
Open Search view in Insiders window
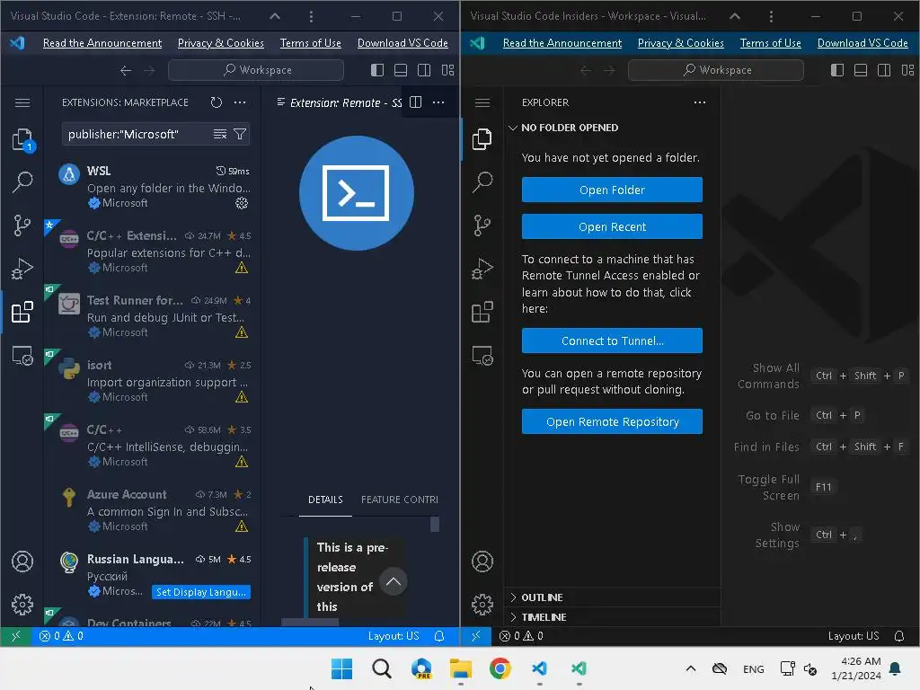pos(482,181)
